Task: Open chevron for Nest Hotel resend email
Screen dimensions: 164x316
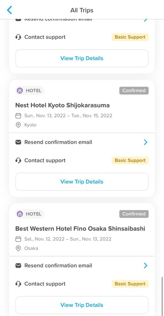Action: click(146, 142)
